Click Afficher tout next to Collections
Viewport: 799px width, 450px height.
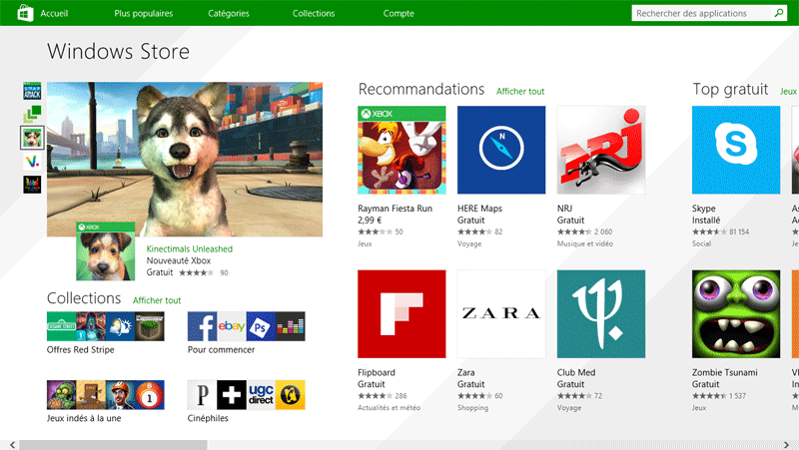tap(157, 300)
